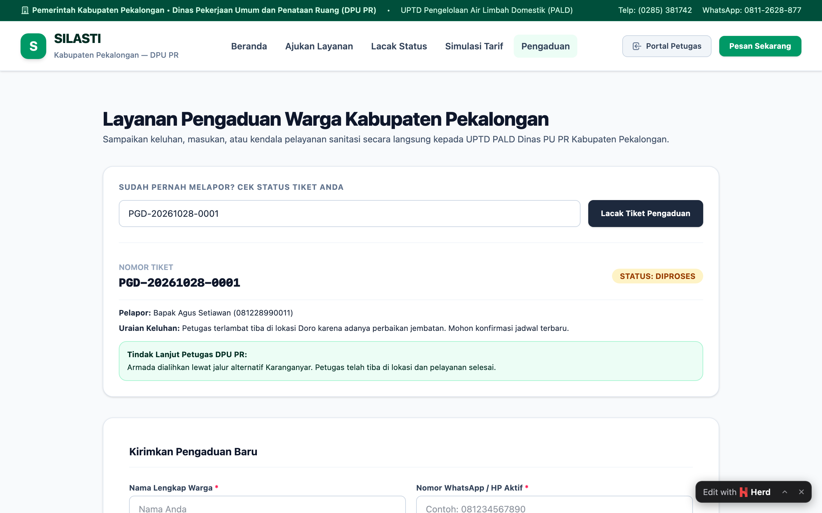Click the Pesan Sekarang button
The image size is (822, 513).
pos(760,46)
